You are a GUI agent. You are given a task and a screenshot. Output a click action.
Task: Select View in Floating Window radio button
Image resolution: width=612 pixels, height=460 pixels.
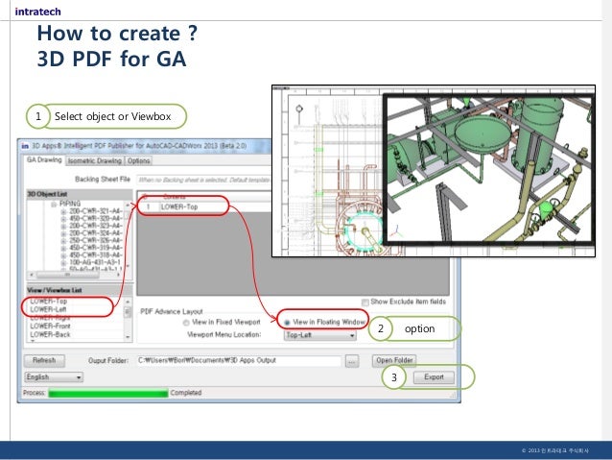coord(287,323)
